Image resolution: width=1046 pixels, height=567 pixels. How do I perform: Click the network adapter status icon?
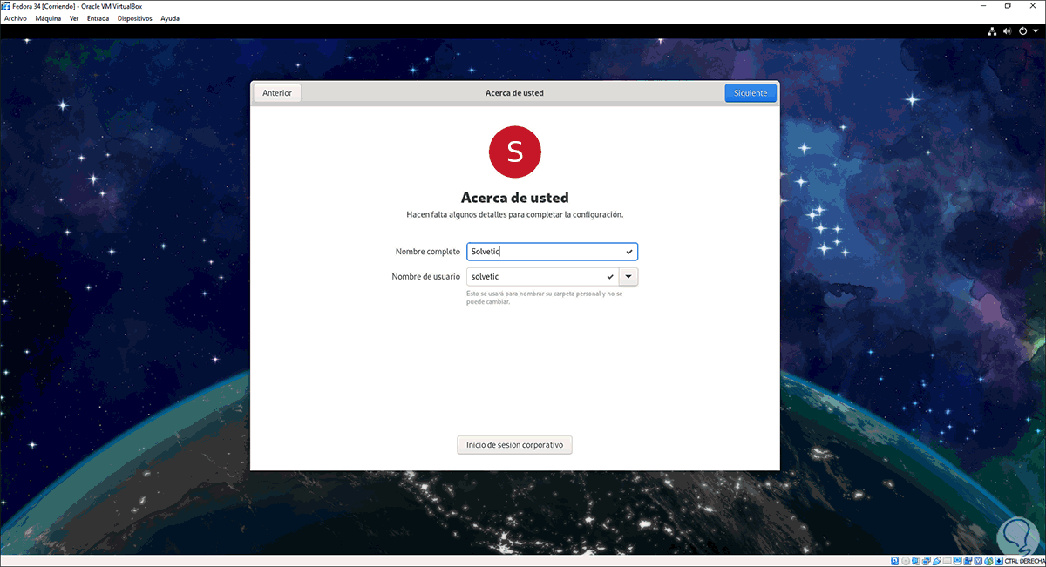point(927,560)
